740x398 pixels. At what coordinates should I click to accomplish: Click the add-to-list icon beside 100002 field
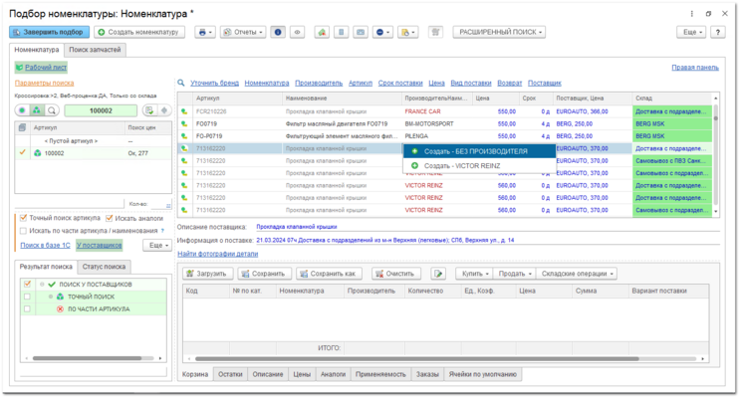point(149,110)
